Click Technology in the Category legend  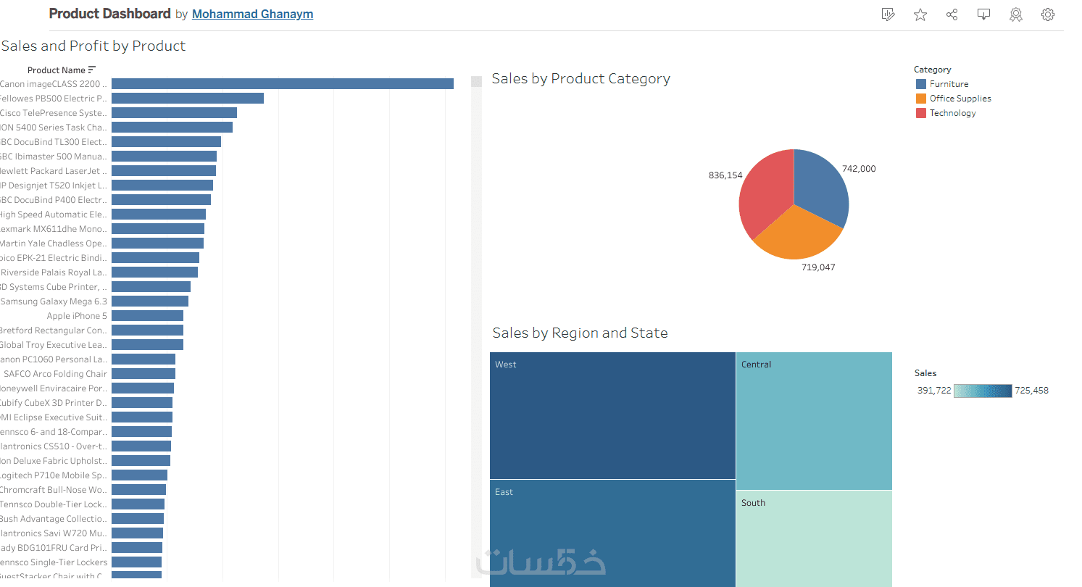pyautogui.click(x=952, y=113)
